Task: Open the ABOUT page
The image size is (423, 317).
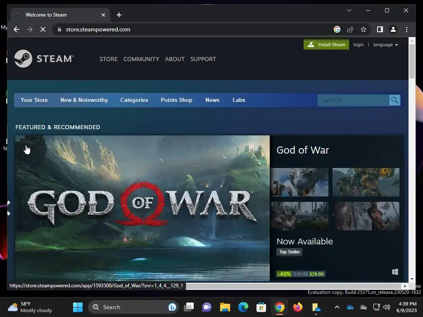Action: pyautogui.click(x=175, y=59)
